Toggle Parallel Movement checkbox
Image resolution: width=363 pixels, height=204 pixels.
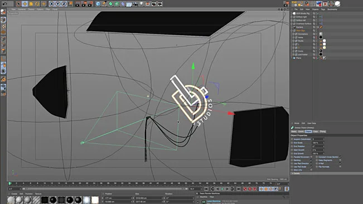311,157
